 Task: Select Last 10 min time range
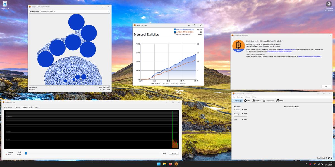tap(155, 83)
